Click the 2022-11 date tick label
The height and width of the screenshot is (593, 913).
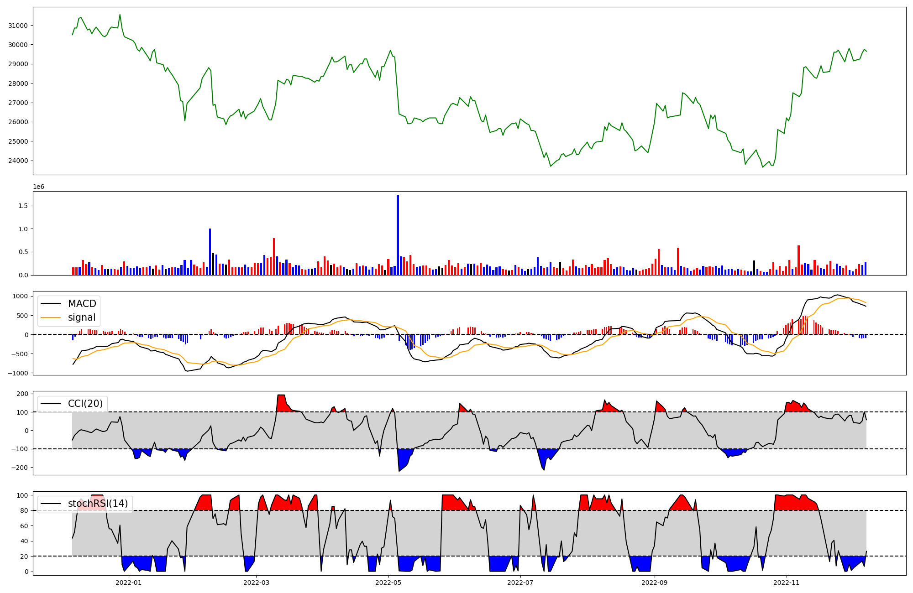[787, 583]
